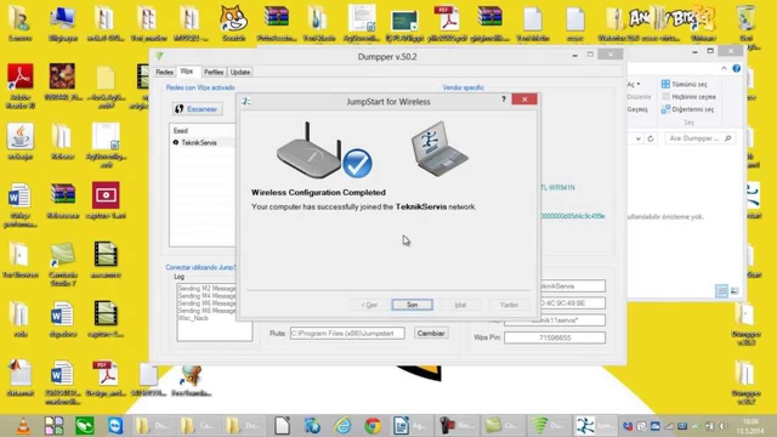Open VLC from the taskbar
The image size is (777, 437).
23,425
